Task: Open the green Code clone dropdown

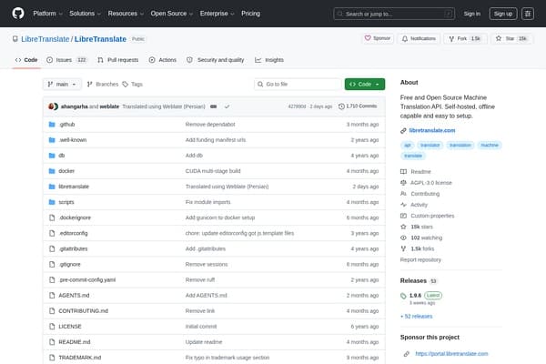Action: pyautogui.click(x=365, y=85)
